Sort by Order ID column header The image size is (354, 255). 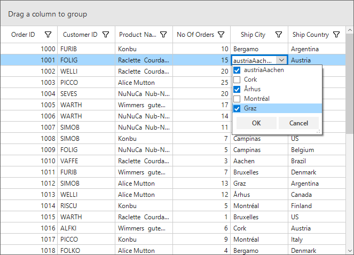pos(23,35)
